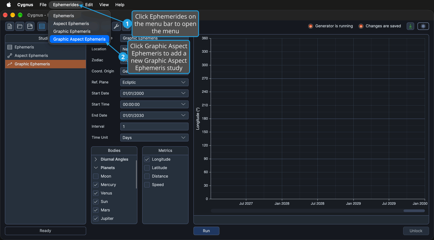Disable the Longitude metric checkbox

(x=147, y=159)
